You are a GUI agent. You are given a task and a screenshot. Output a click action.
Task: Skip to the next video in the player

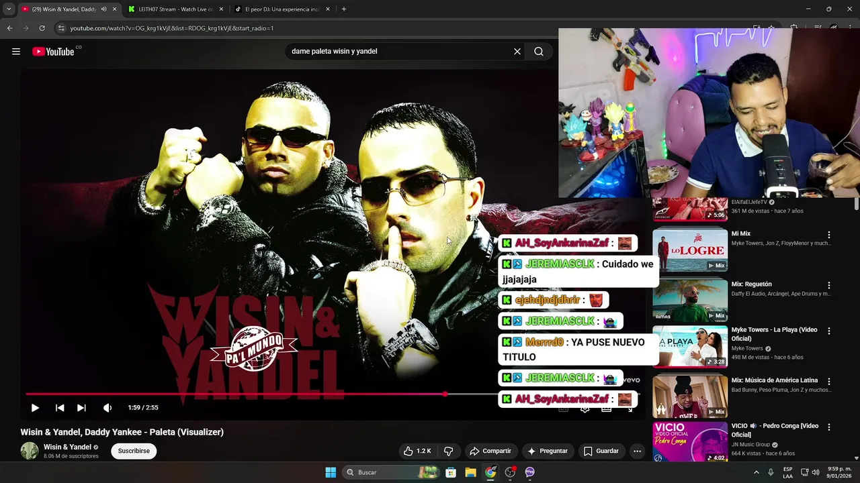tap(81, 408)
